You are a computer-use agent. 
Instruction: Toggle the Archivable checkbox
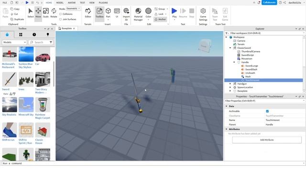[267, 111]
